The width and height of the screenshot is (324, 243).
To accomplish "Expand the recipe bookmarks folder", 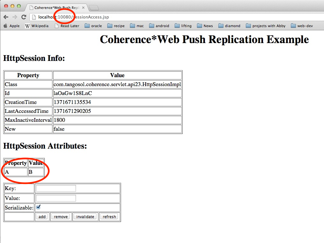I will pos(116,26).
